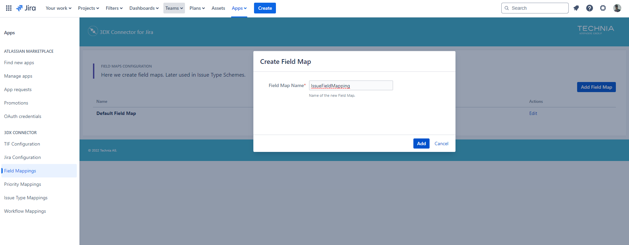The image size is (629, 245).
Task: Expand the Plans dropdown
Action: point(197,8)
